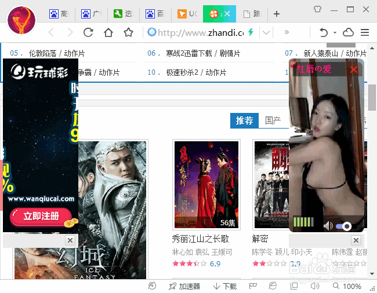Mute the popup video speaker icon
This screenshot has height=293, width=377.
(328, 226)
